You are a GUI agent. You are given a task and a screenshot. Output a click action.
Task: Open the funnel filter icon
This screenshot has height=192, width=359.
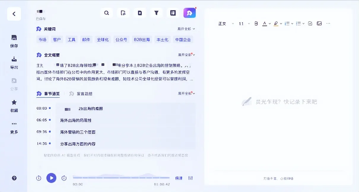156,13
